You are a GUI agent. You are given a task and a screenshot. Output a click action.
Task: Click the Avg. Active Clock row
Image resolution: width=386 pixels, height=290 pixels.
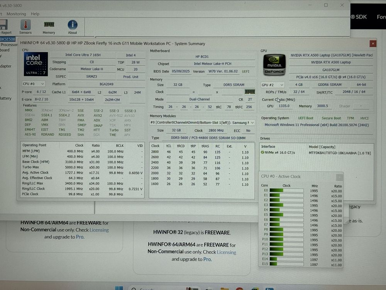pyautogui.click(x=83, y=172)
